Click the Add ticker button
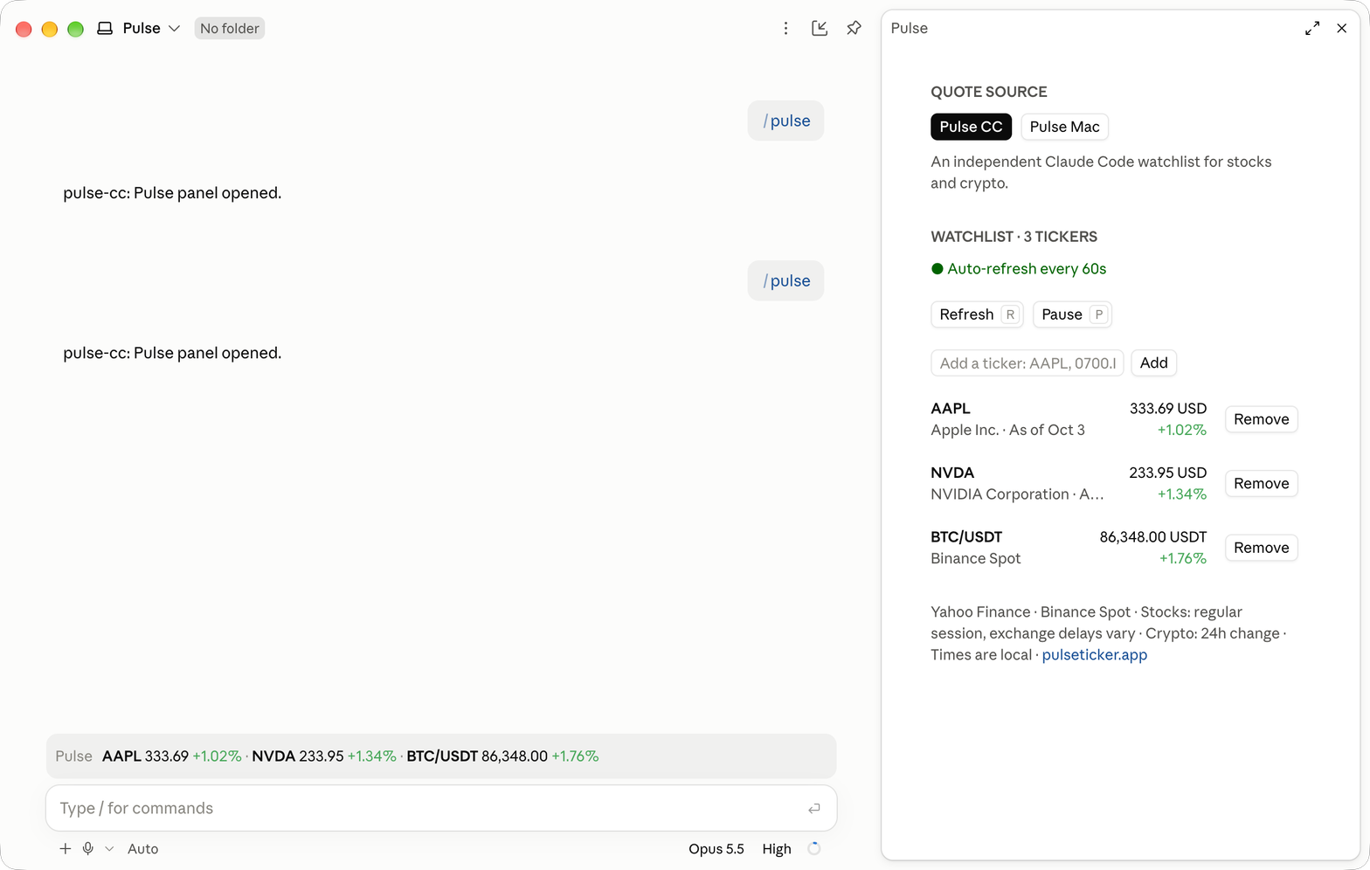 pyautogui.click(x=1153, y=362)
